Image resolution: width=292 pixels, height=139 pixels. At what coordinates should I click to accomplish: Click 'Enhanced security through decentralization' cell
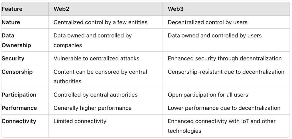point(225,58)
